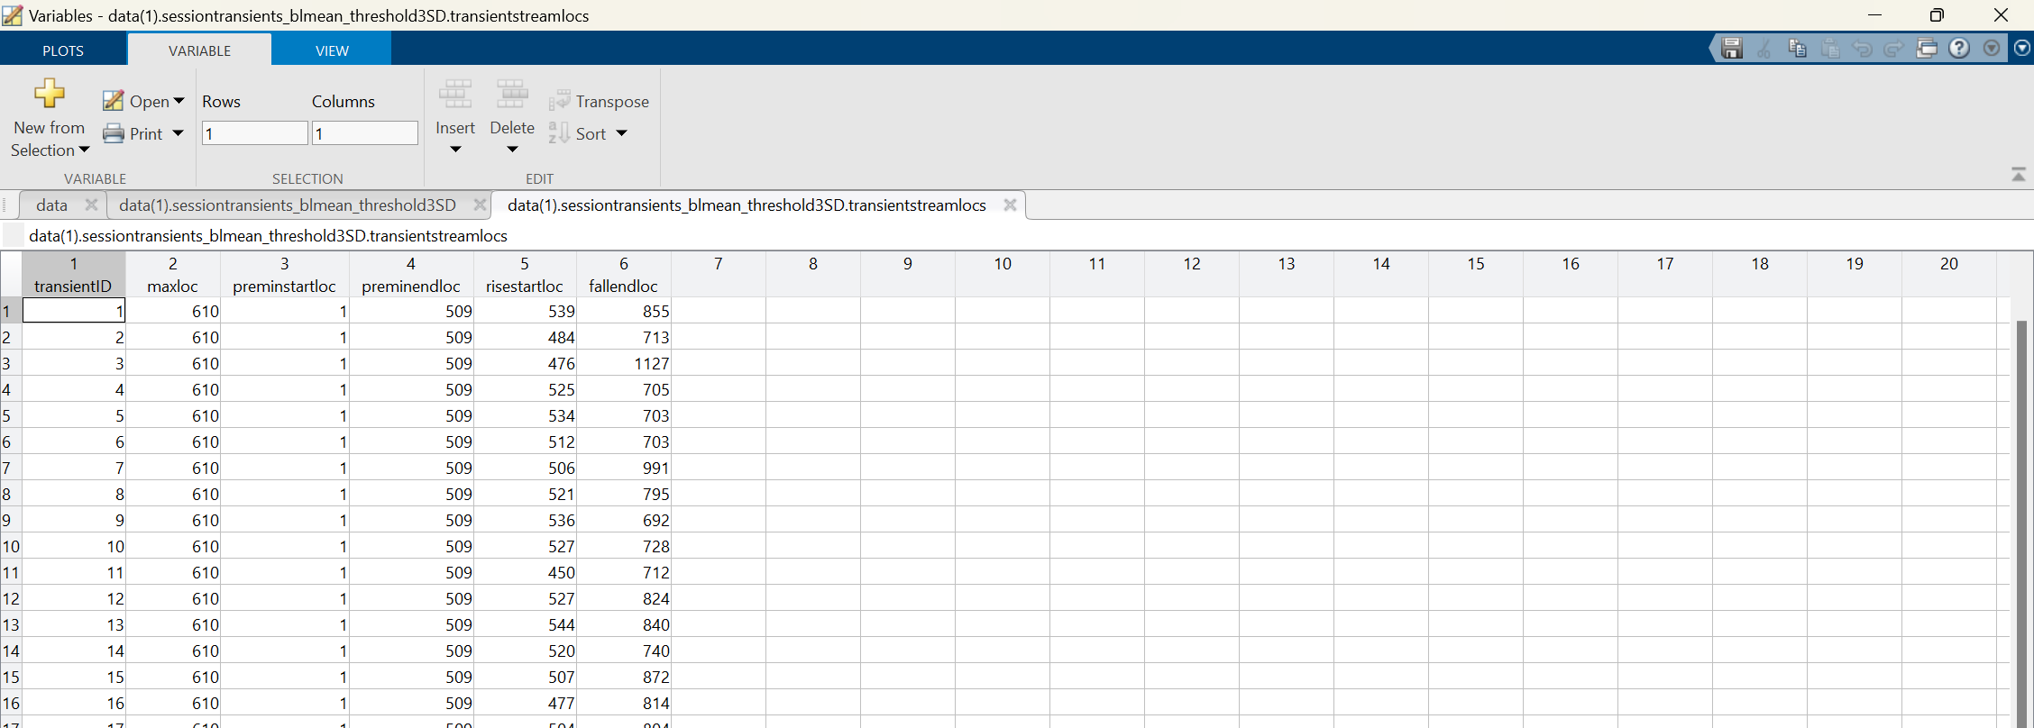Click the Redo arrow icon

coord(1894,49)
